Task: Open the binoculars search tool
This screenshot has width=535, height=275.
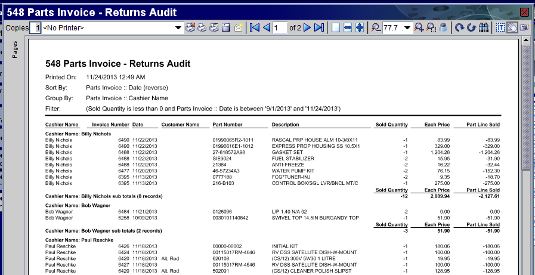Action: pyautogui.click(x=484, y=27)
